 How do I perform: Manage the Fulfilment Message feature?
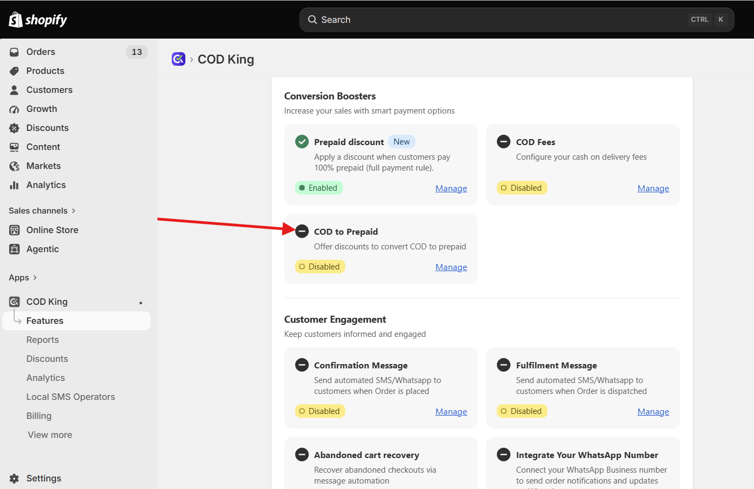click(653, 412)
